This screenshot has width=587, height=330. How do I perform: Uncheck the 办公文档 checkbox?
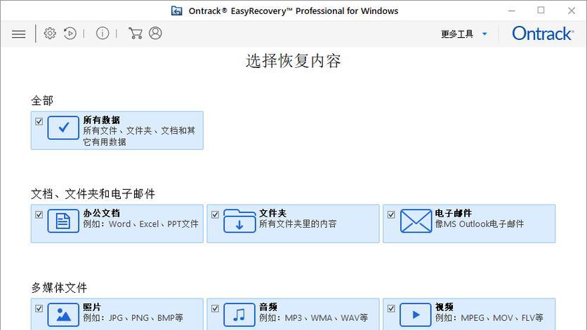point(39,214)
